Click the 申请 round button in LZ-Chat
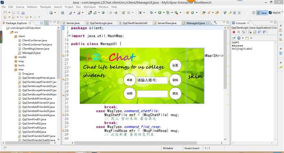284x153 pixels. (129, 80)
